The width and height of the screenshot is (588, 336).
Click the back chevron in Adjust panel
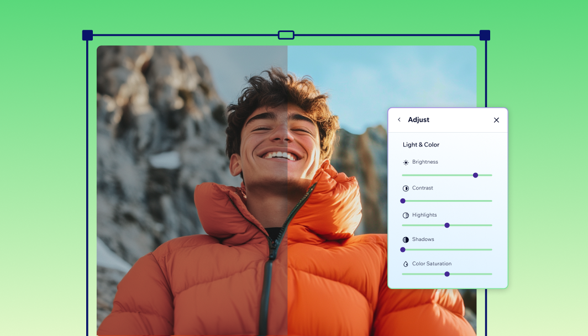pyautogui.click(x=399, y=119)
